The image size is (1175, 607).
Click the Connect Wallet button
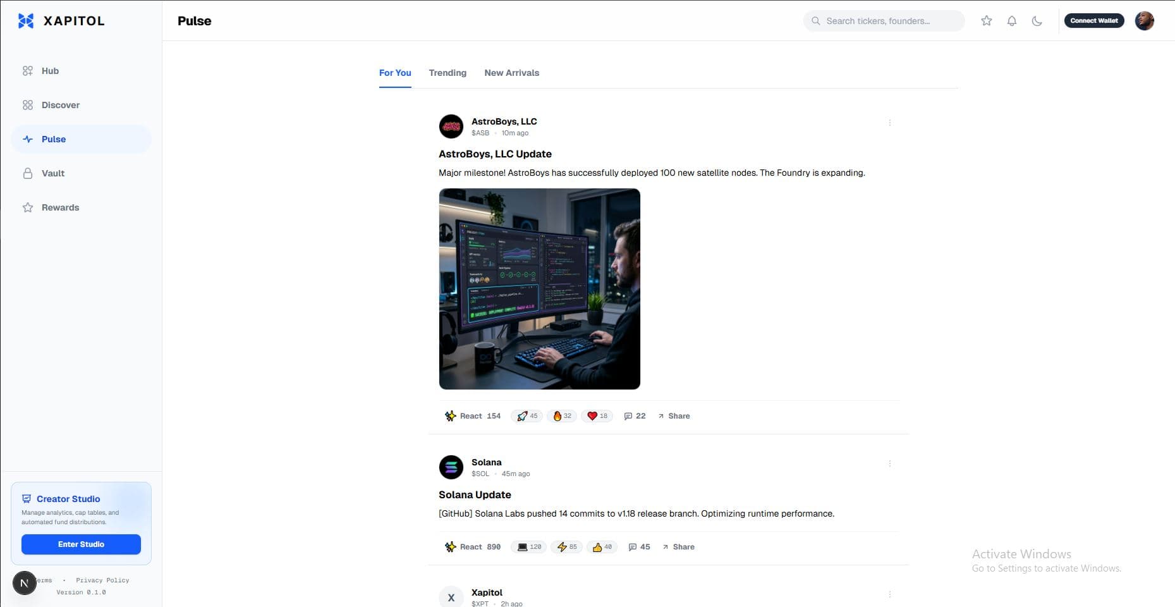pyautogui.click(x=1093, y=21)
